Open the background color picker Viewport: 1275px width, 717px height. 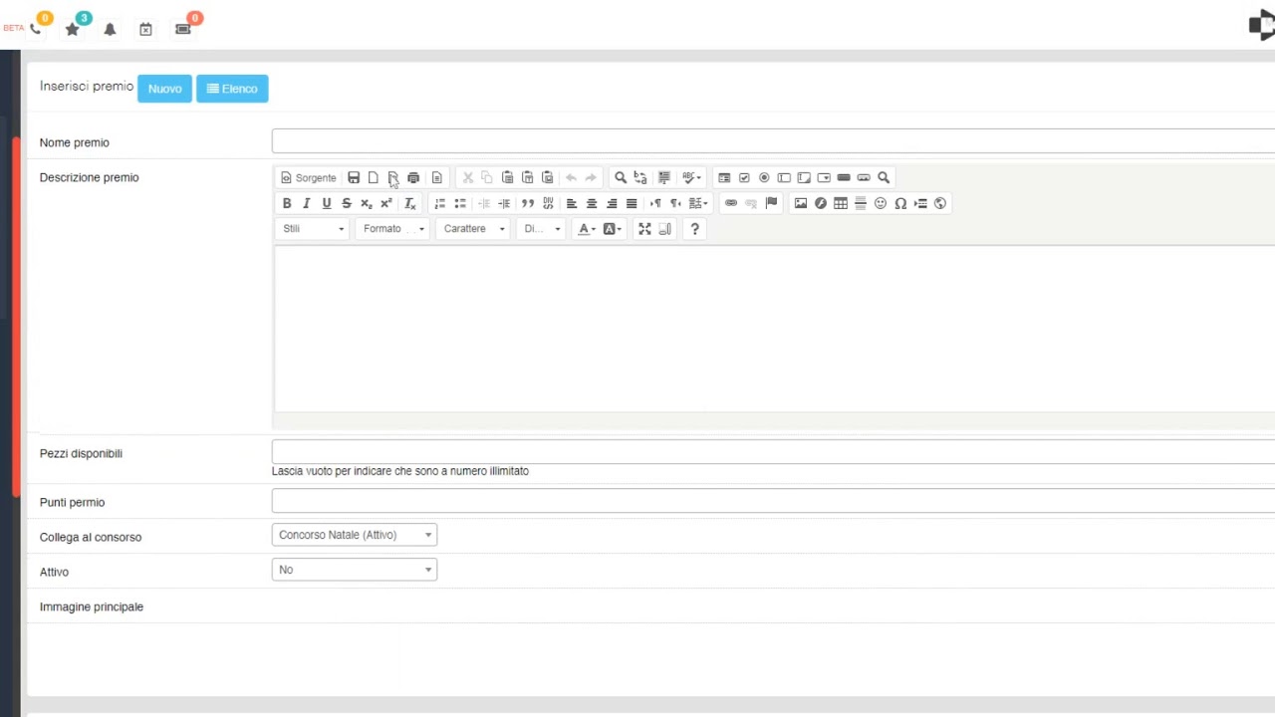[613, 229]
